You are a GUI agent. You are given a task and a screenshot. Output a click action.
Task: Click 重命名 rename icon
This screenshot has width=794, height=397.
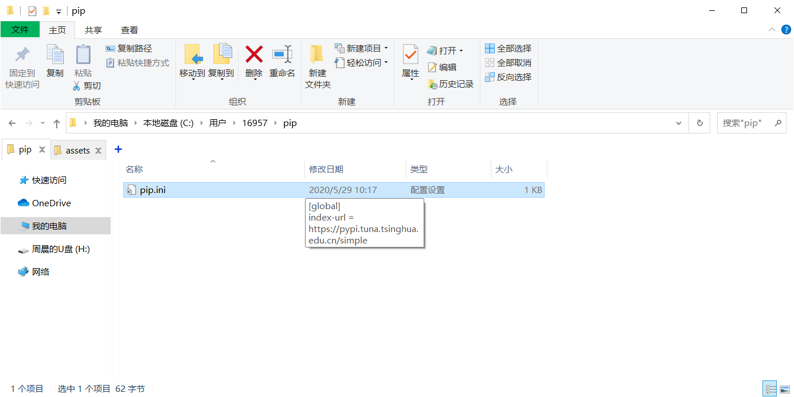pyautogui.click(x=282, y=54)
